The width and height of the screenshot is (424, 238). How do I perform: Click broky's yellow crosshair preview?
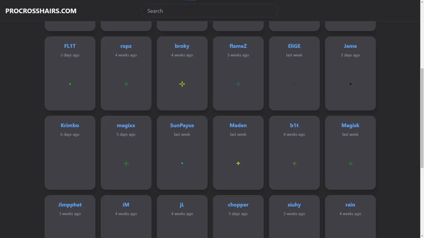(x=182, y=84)
